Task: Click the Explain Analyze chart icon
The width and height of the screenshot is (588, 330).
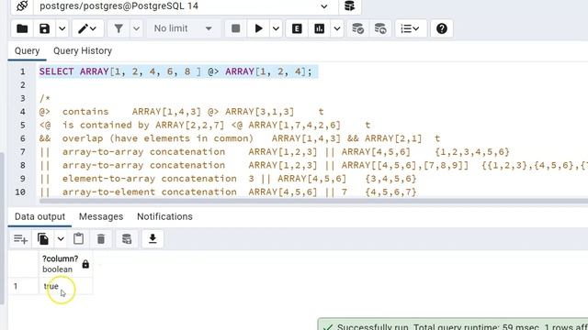Action: pos(319,28)
